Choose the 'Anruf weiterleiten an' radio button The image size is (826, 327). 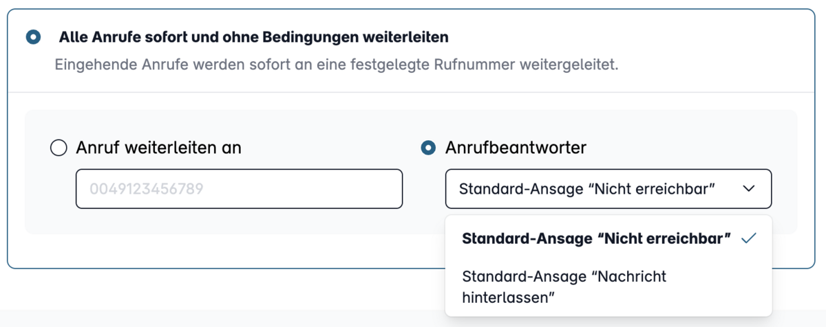point(59,148)
